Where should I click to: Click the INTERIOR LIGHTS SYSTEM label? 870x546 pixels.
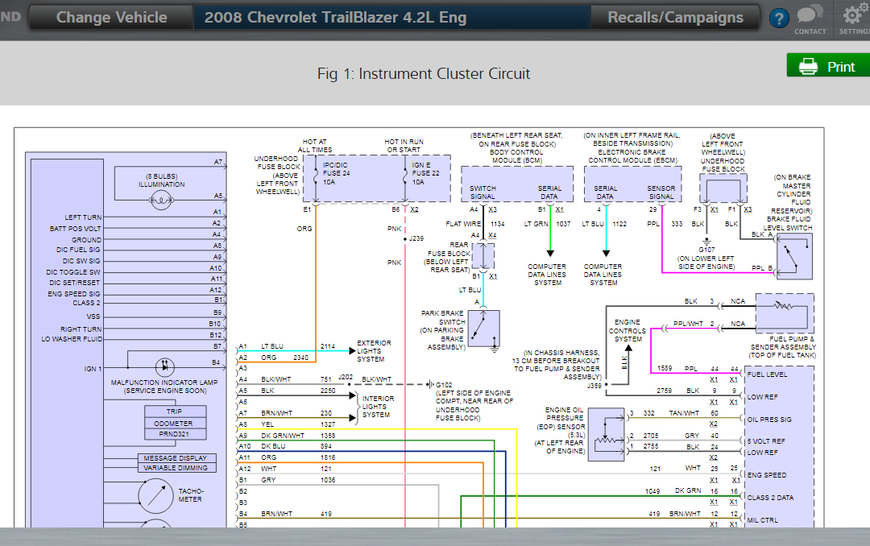(x=378, y=407)
